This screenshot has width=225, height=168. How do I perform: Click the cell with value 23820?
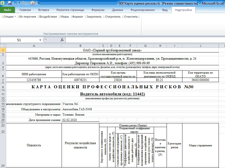click(x=118, y=80)
